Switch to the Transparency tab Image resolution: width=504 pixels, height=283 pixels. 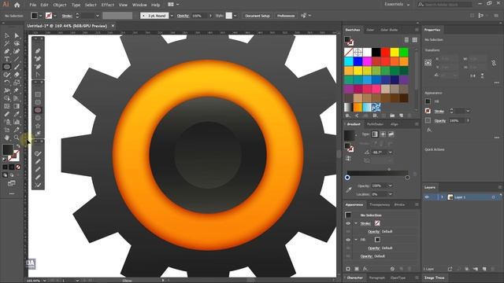(x=380, y=204)
